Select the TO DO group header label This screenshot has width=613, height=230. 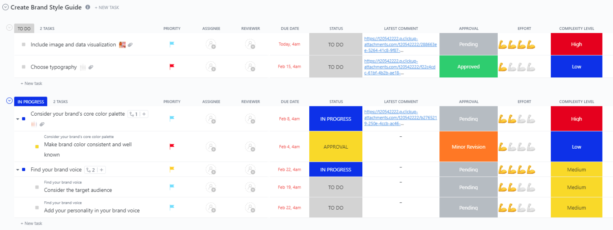click(24, 28)
